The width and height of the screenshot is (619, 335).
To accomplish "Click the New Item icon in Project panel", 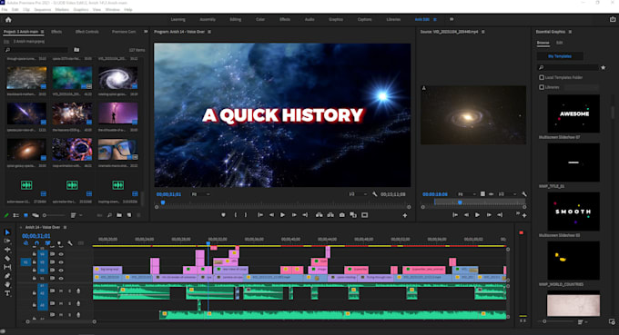I will point(129,215).
